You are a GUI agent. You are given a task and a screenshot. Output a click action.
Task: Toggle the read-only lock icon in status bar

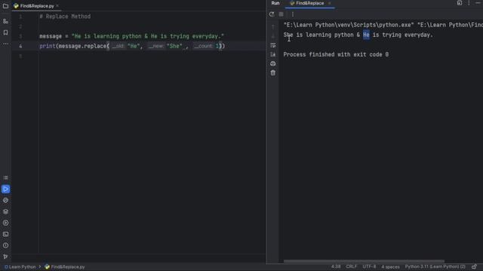tap(474, 266)
